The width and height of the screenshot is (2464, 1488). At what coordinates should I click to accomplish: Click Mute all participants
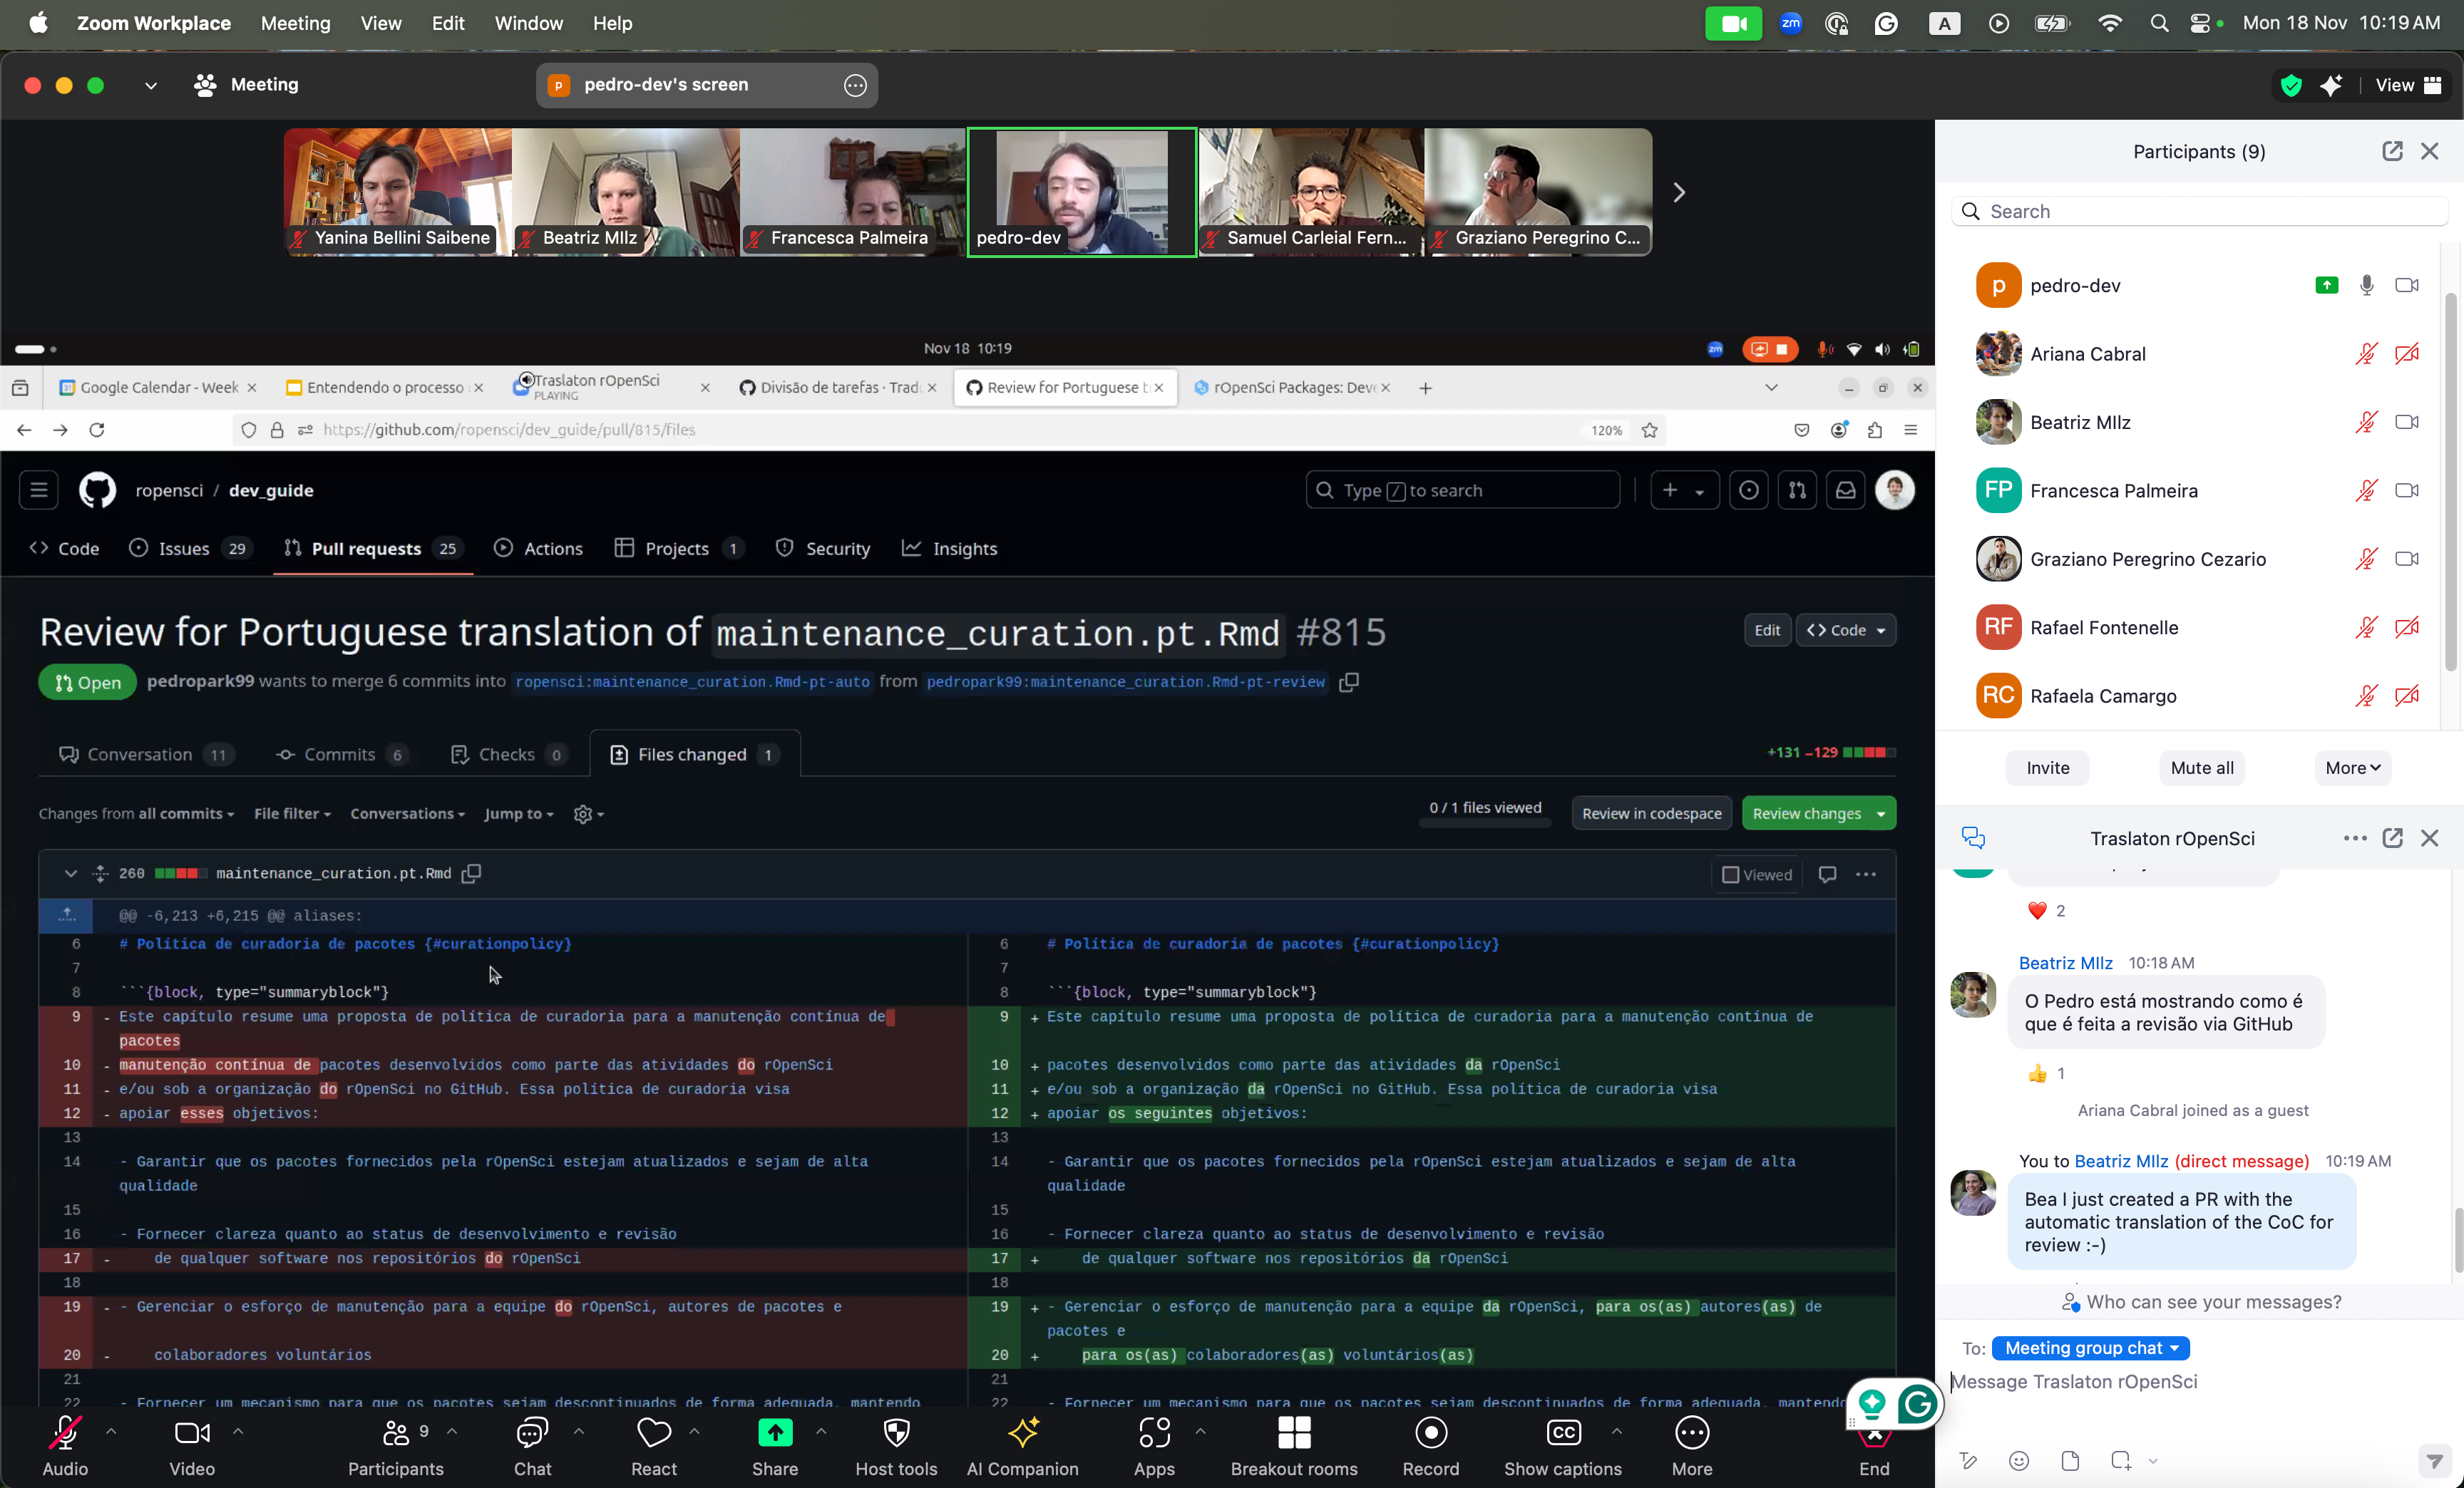coord(2201,768)
